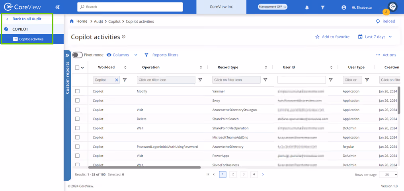Click the user profile icon beside Hi, Elisabetta

click(x=344, y=8)
